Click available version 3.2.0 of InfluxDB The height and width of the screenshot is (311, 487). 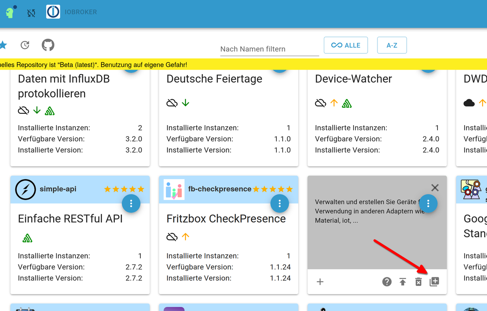pos(134,139)
